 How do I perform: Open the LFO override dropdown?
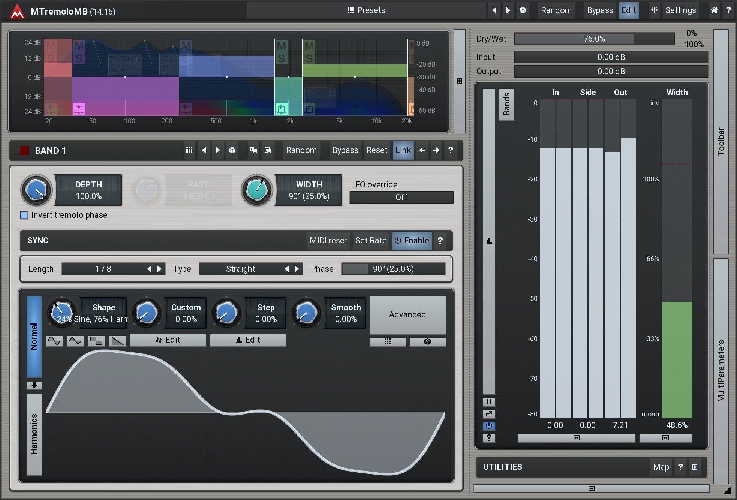(401, 197)
